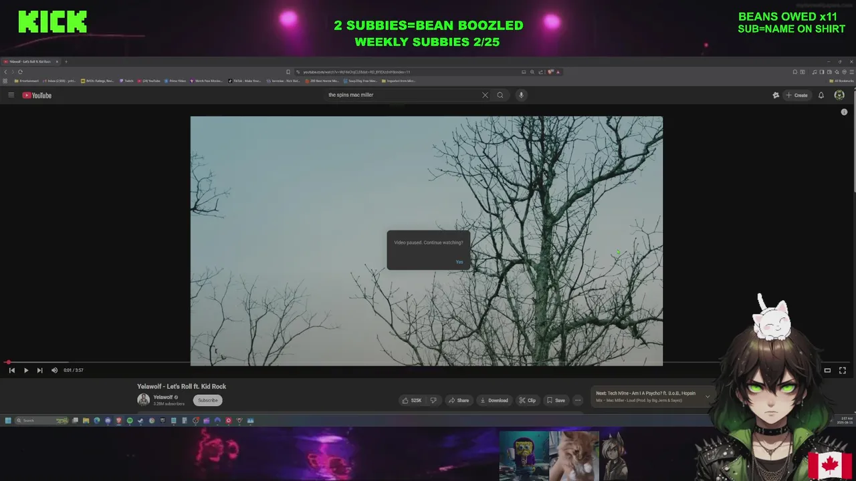This screenshot has width=856, height=481.
Task: Clip a segment of the video
Action: 528,400
